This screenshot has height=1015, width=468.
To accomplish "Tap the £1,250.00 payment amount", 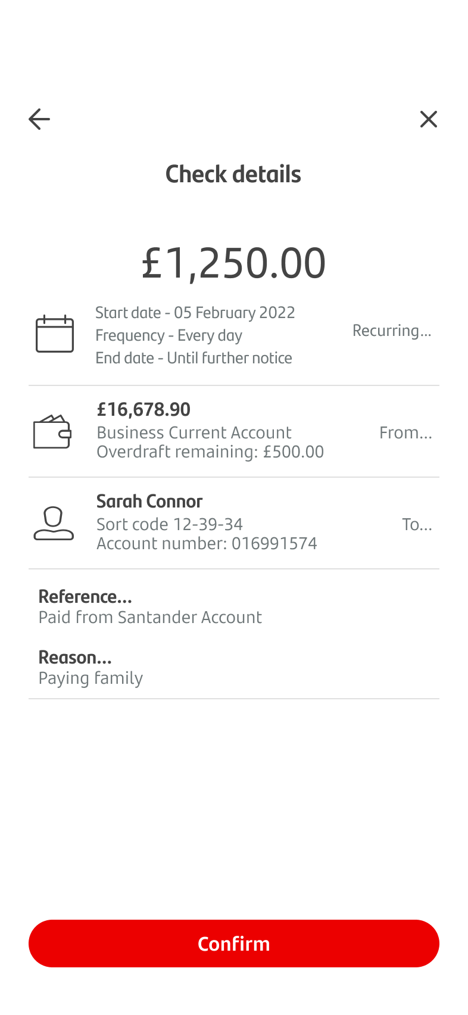I will (x=233, y=263).
